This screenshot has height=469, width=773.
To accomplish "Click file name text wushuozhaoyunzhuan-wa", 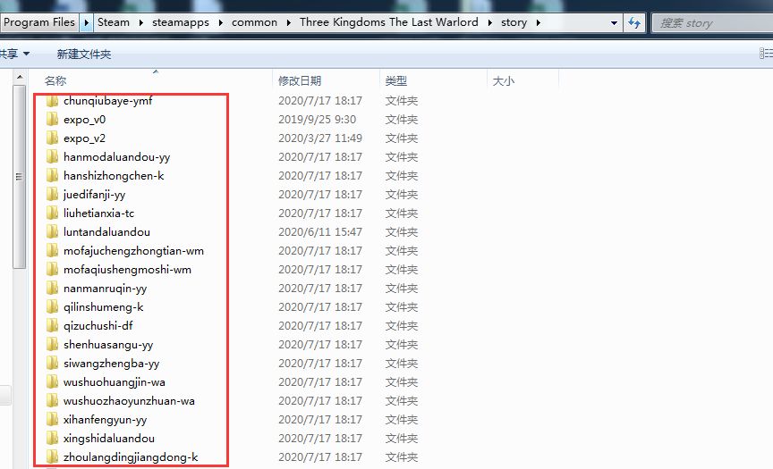I will coord(129,400).
